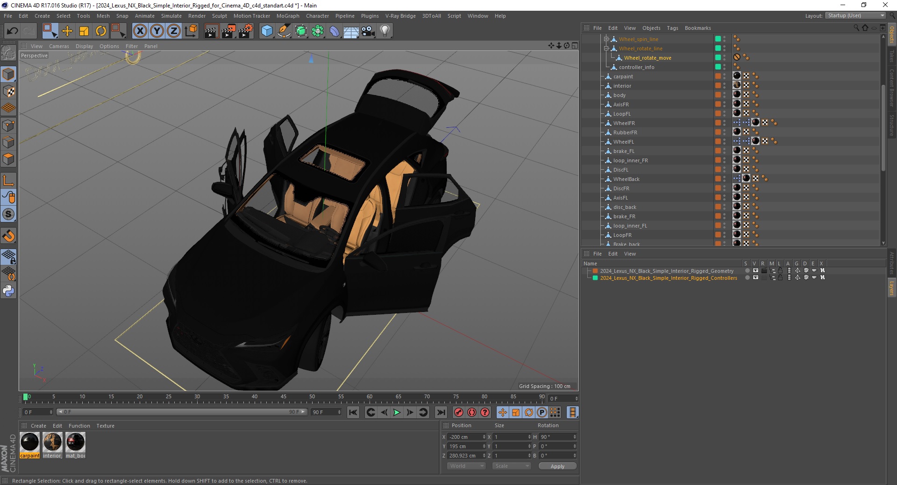
Task: Select the interior material thumbnail
Action: [x=52, y=442]
